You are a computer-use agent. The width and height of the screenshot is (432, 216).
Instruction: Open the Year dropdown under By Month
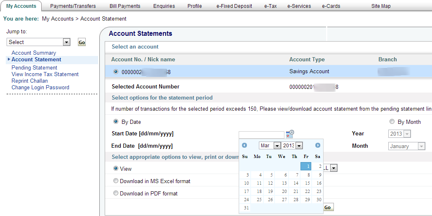400,134
